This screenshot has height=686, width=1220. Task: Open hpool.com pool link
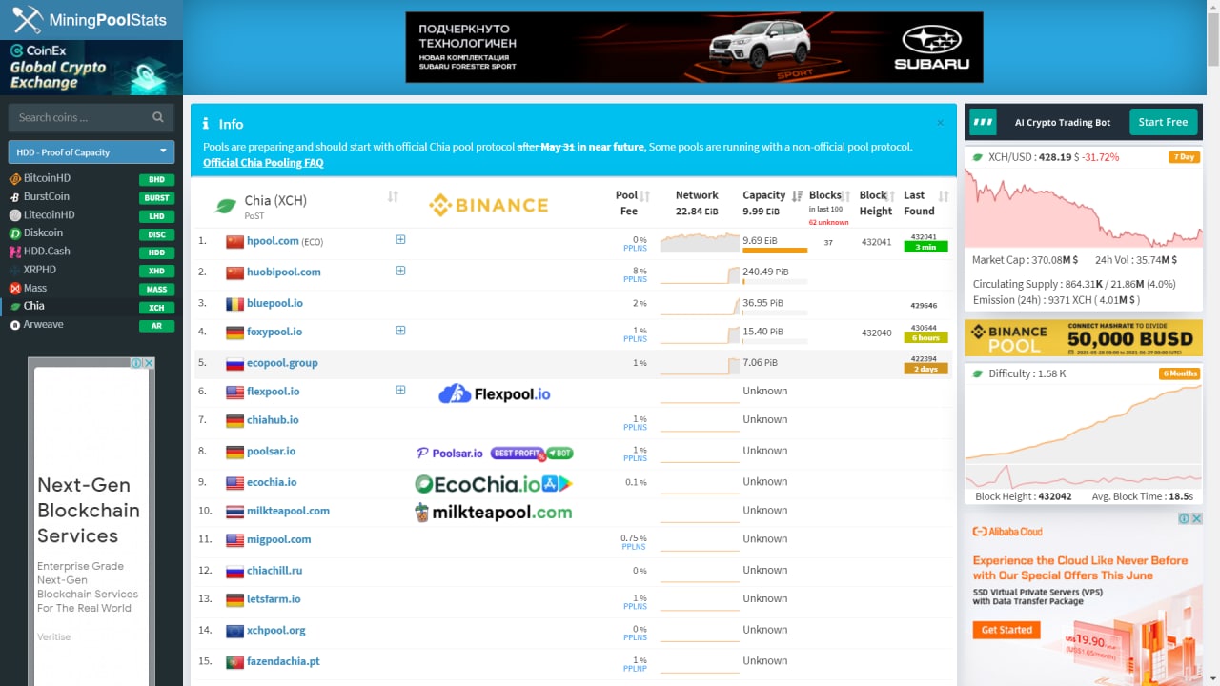[x=273, y=241]
